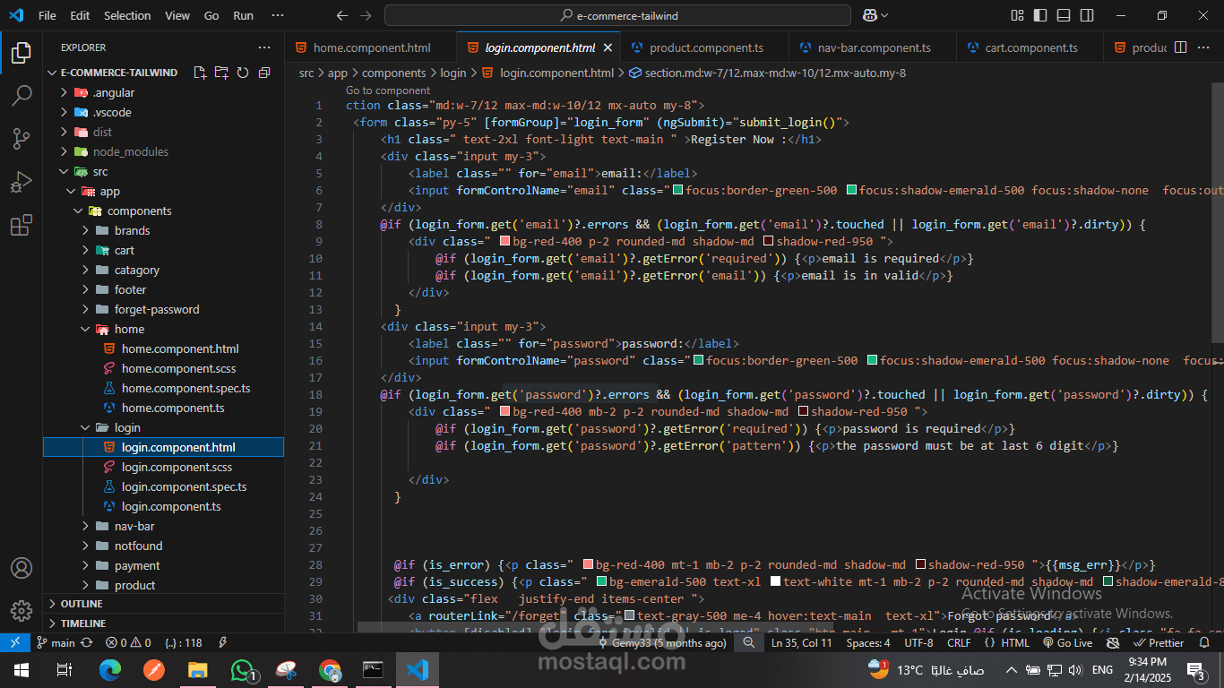Open the Search view in activity bar
Screen dimensions: 1224x688
[22, 95]
